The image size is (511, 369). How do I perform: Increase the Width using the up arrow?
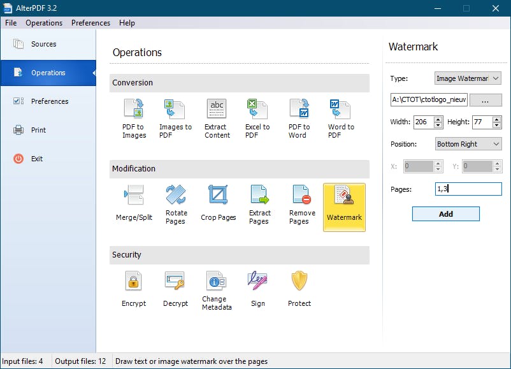(x=438, y=119)
